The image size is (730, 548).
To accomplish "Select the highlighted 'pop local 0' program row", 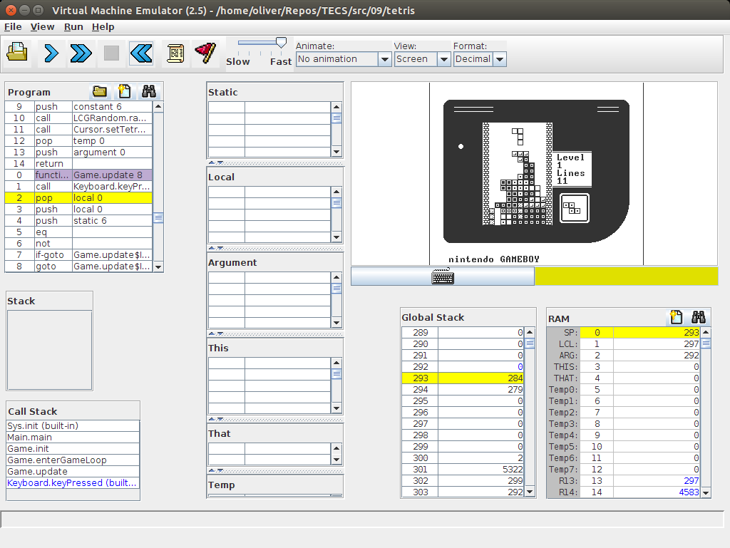I will tap(78, 197).
